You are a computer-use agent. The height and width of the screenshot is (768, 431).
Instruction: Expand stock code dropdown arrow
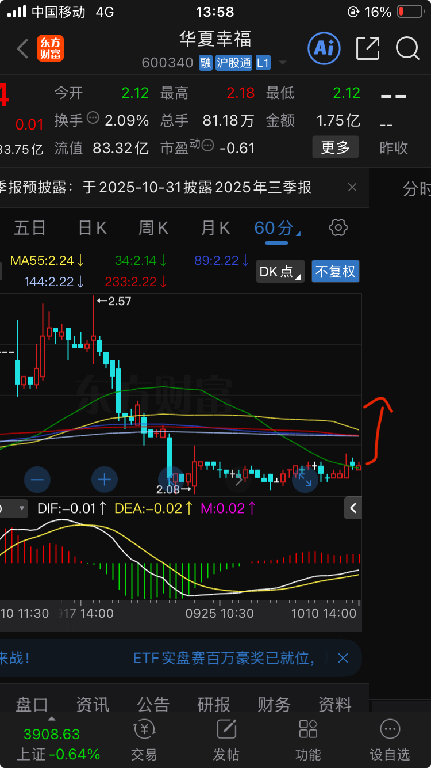click(282, 63)
